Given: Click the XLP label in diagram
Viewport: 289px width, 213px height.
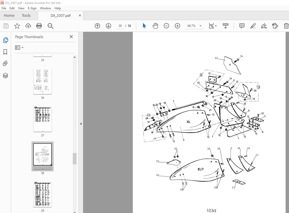Looking at the screenshot, I should pyautogui.click(x=201, y=169).
